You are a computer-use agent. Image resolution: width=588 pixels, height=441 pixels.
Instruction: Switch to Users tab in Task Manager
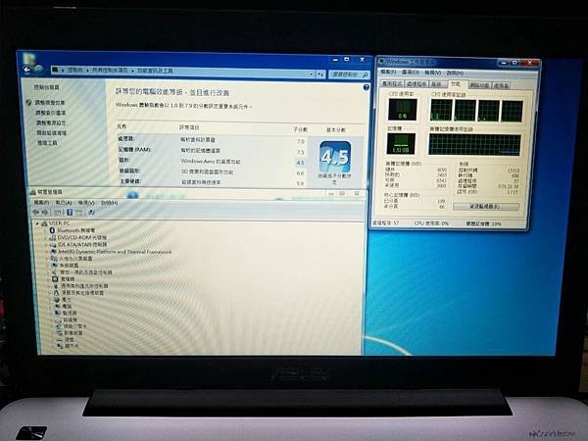click(x=501, y=85)
